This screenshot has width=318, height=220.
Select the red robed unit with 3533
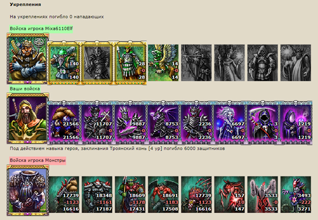pos(262,195)
